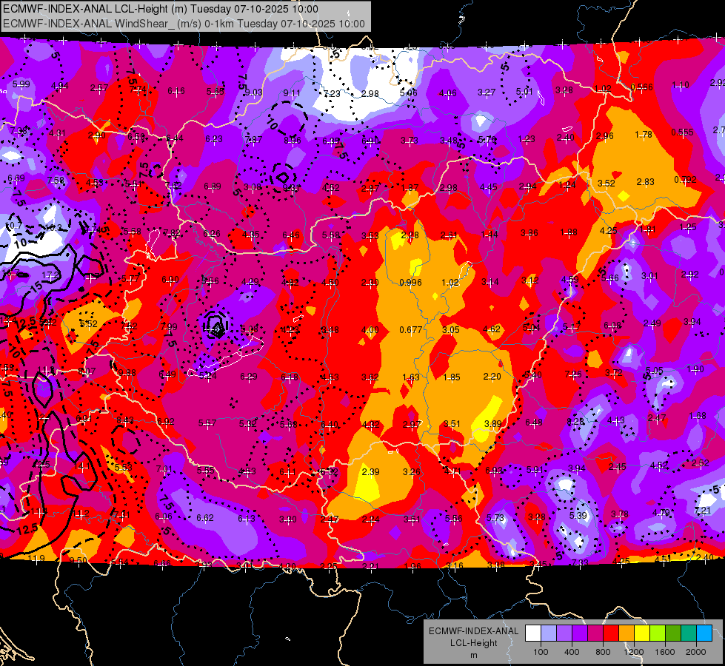Click the red legend color swatch
Screen dimensions: 725x666
click(611, 633)
